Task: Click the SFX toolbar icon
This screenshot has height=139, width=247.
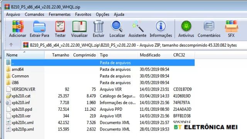Action: pyautogui.click(x=231, y=27)
